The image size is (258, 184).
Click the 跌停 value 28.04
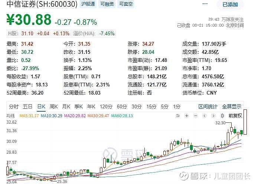tap(148, 52)
